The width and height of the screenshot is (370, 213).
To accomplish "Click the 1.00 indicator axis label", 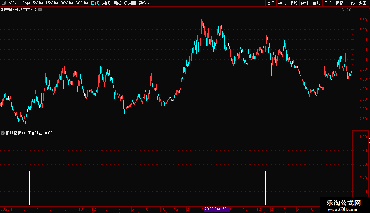I will click(363, 137).
